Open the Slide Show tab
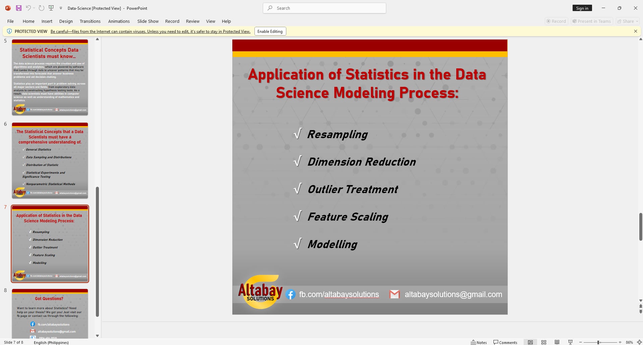Screen dimensions: 643x345 pos(148,21)
